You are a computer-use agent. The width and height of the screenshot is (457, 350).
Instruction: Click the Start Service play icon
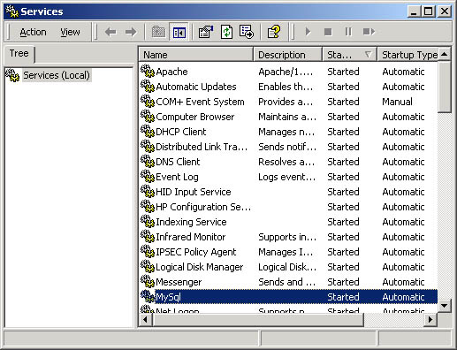[x=308, y=32]
